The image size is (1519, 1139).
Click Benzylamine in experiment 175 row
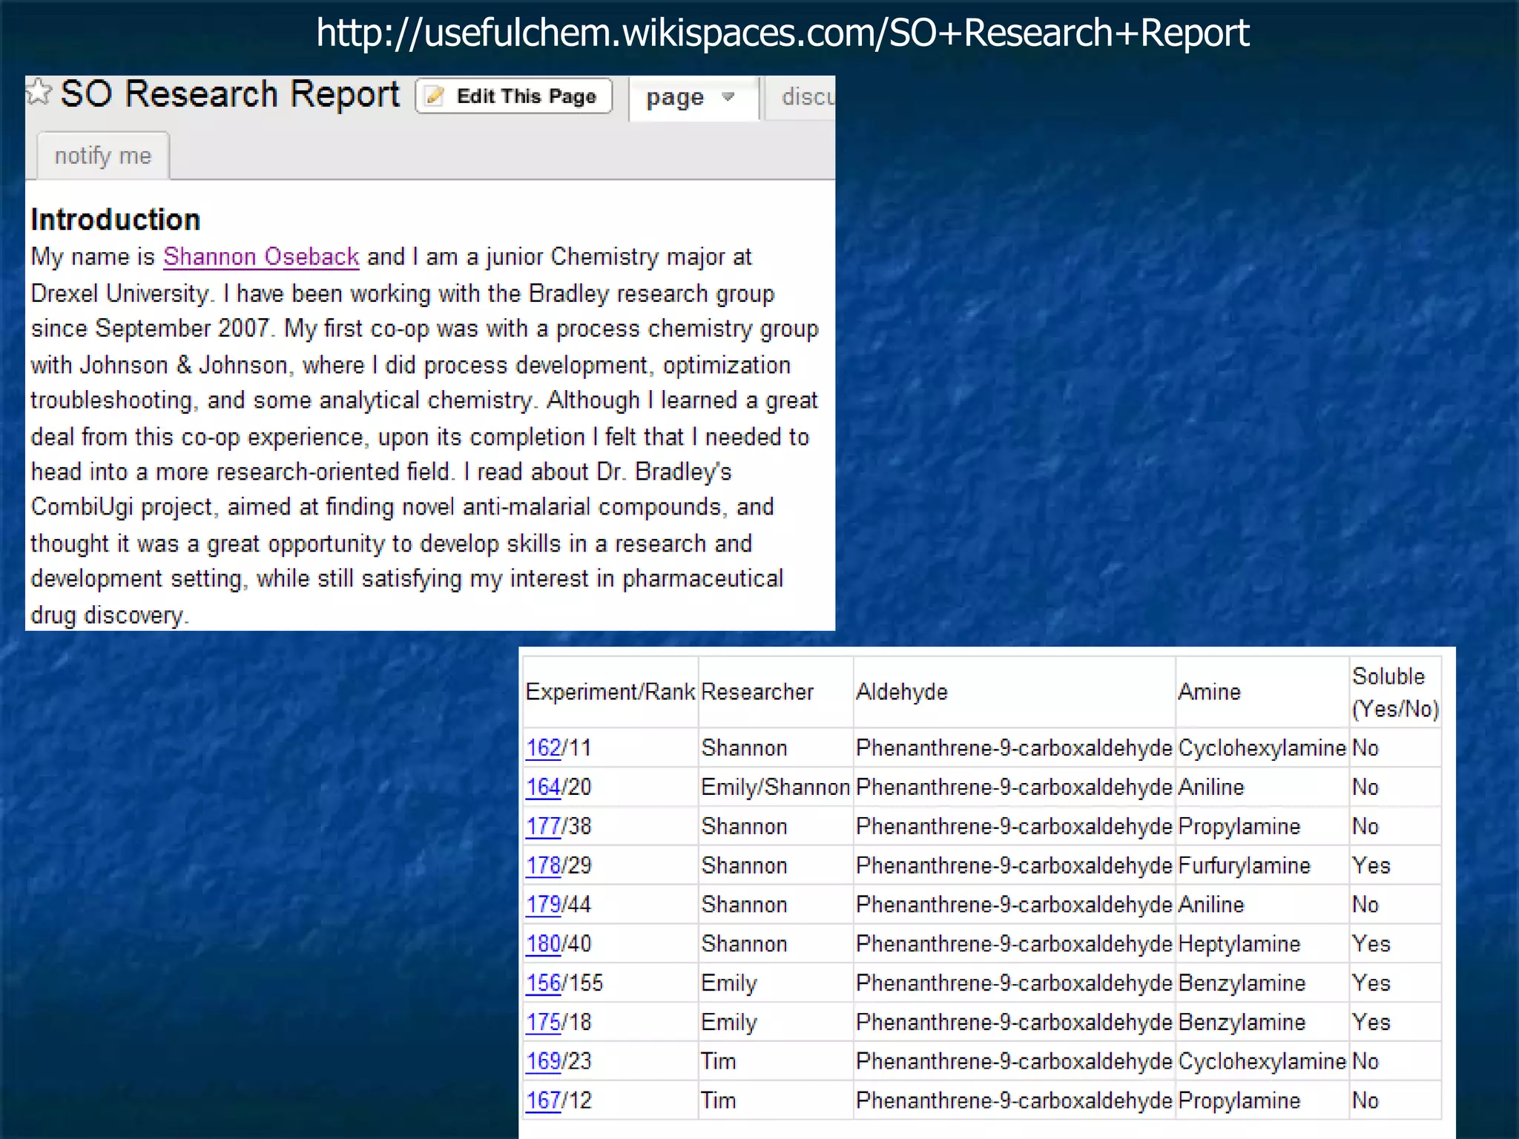(x=1242, y=1023)
